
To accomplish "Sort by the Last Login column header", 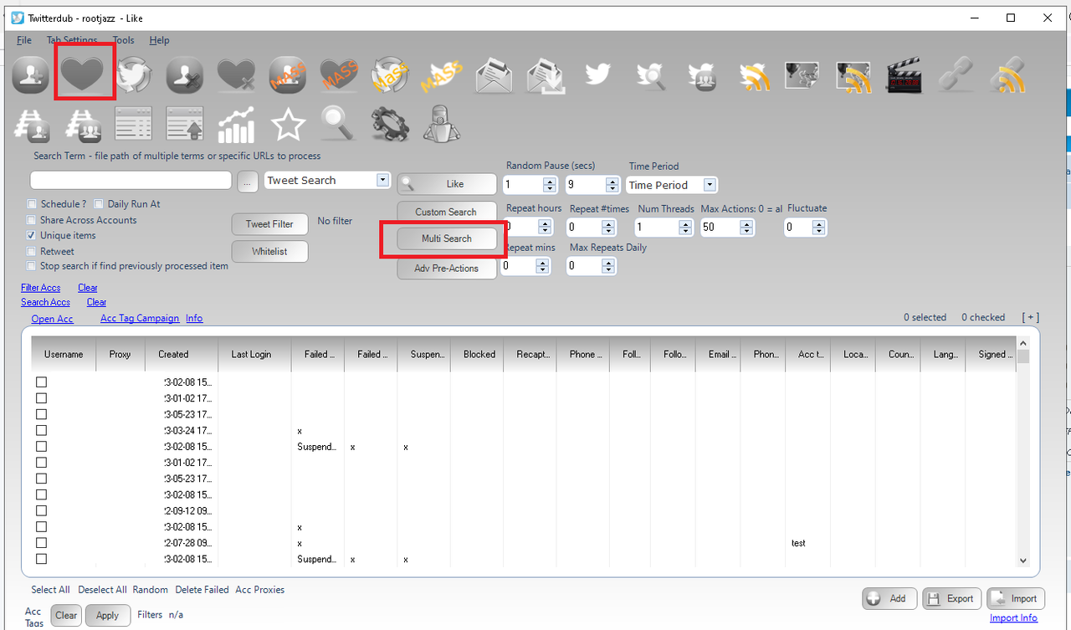I will pyautogui.click(x=254, y=354).
